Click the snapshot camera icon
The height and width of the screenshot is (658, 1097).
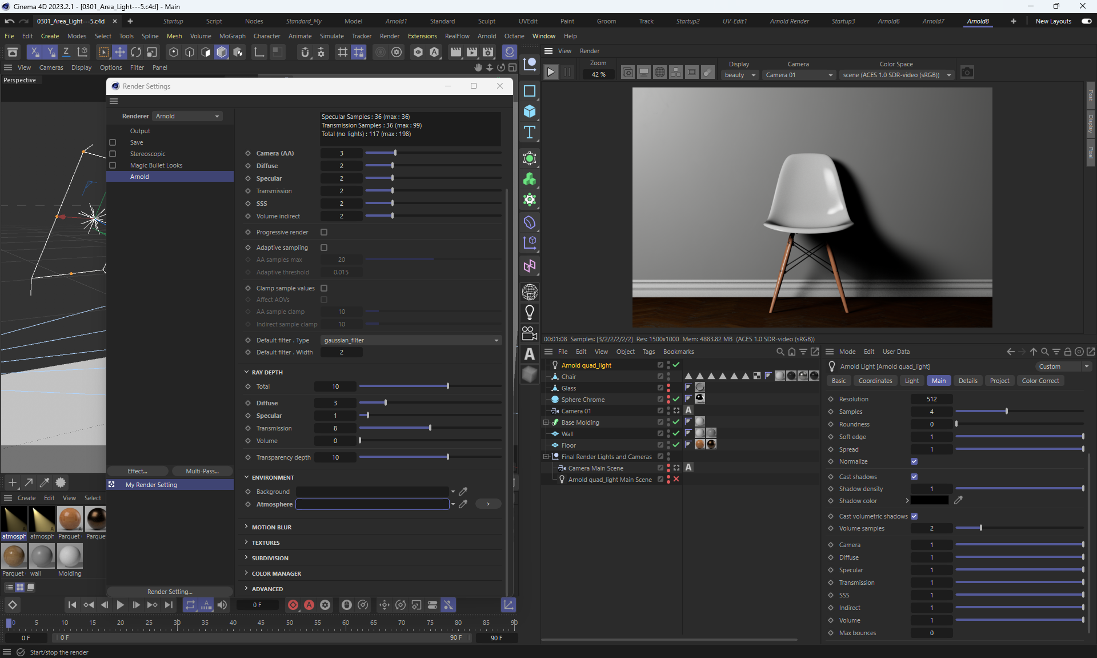(x=967, y=73)
